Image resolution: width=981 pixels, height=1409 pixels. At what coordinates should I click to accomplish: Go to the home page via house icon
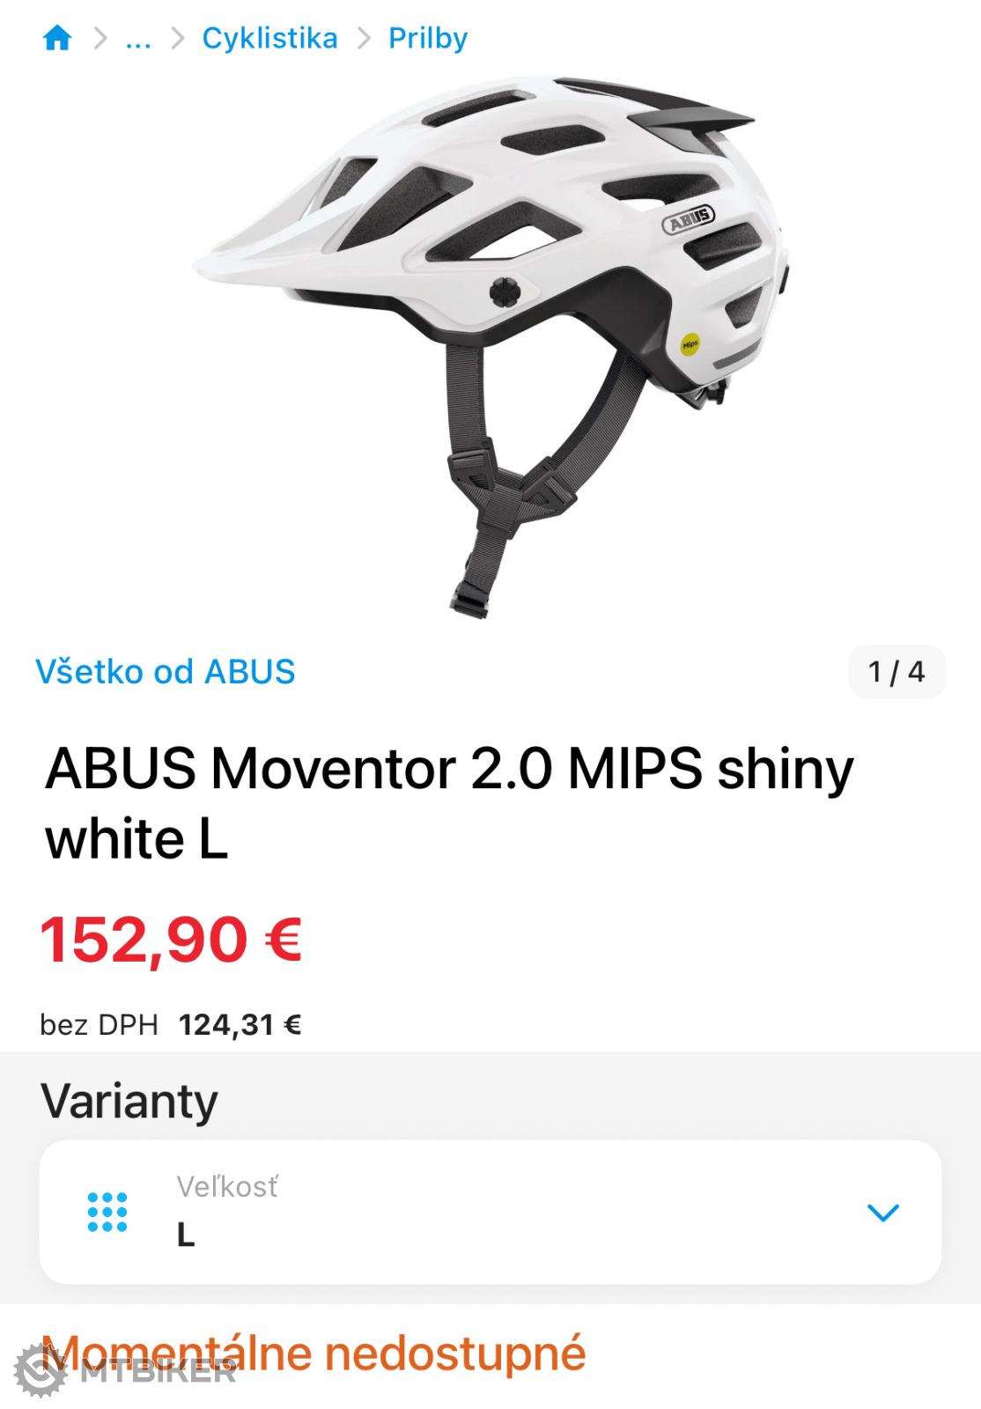(57, 38)
